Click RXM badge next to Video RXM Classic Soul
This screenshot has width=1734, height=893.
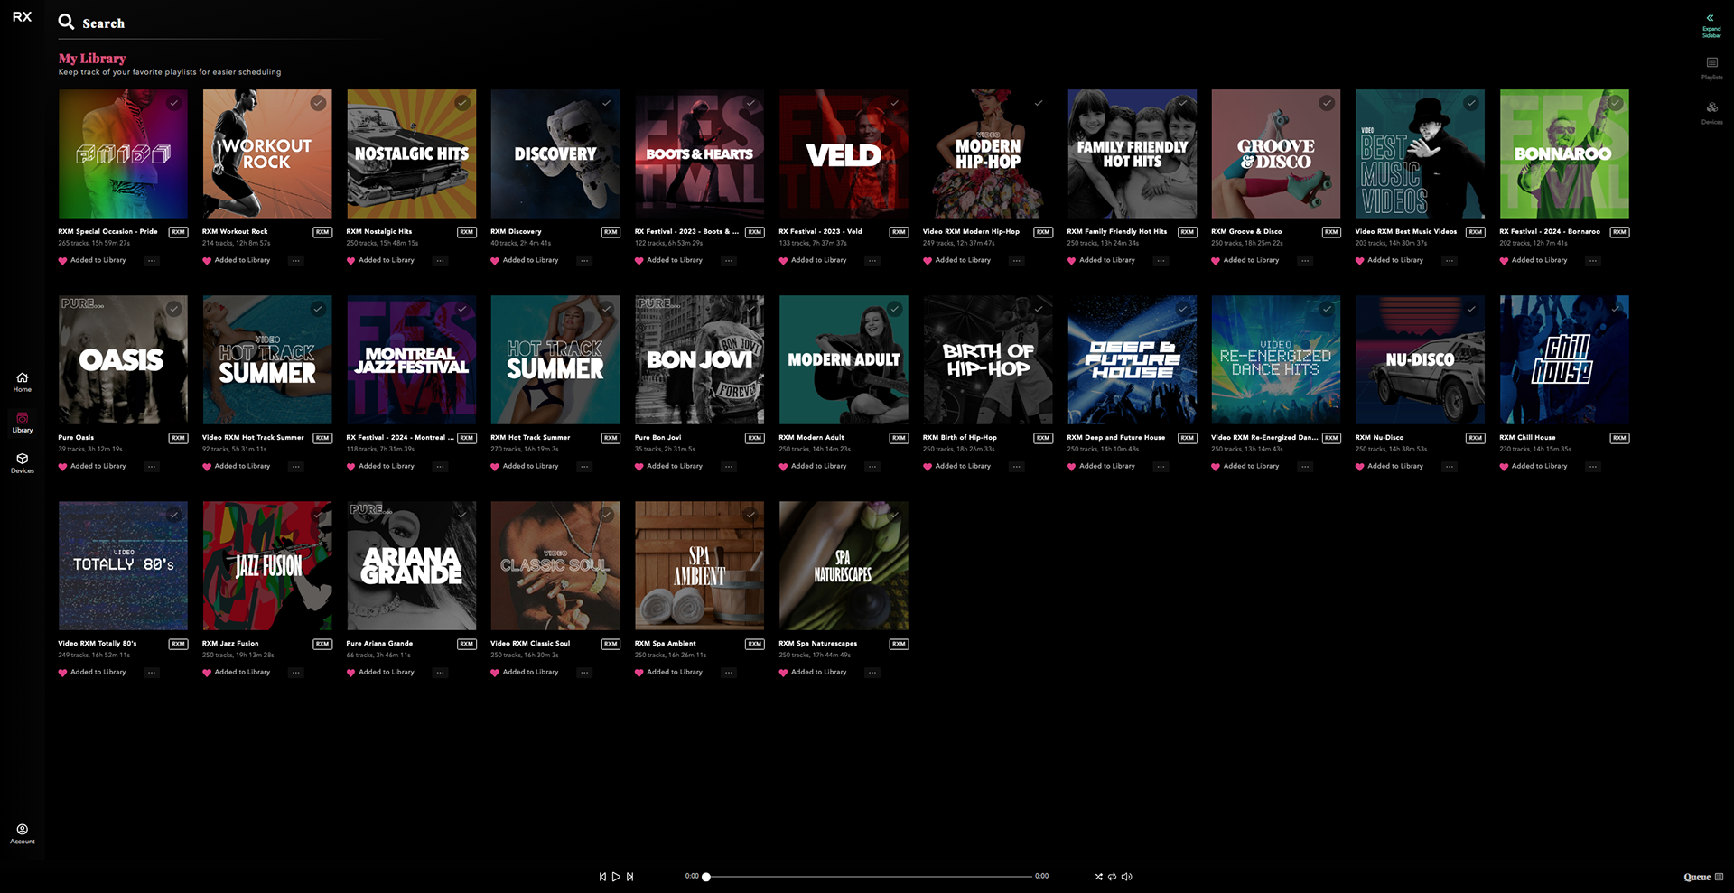coord(611,644)
